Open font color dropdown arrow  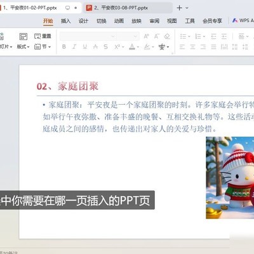(x=138, y=47)
